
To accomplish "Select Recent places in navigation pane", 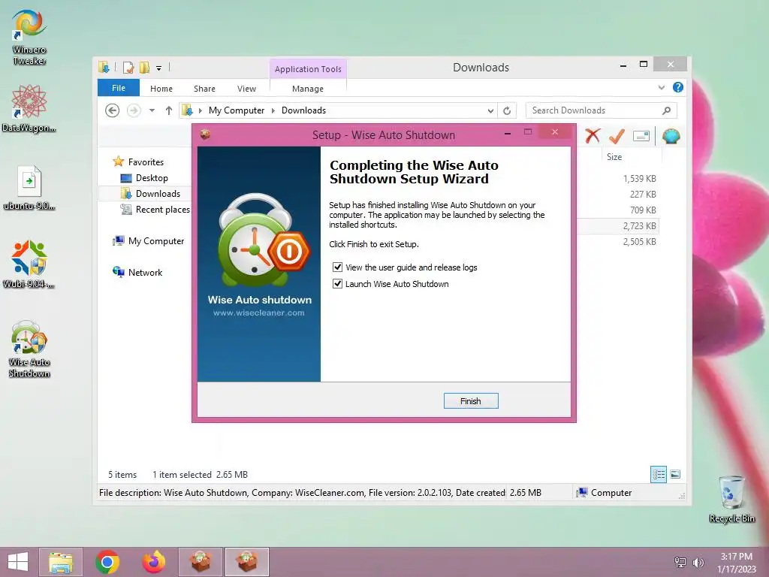I will pyautogui.click(x=162, y=210).
